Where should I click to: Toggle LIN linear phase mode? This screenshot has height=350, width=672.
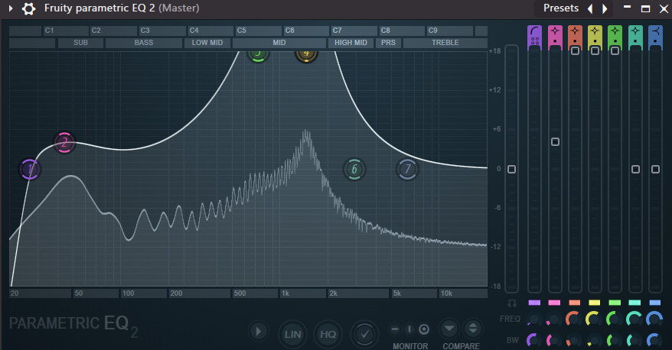pos(292,334)
